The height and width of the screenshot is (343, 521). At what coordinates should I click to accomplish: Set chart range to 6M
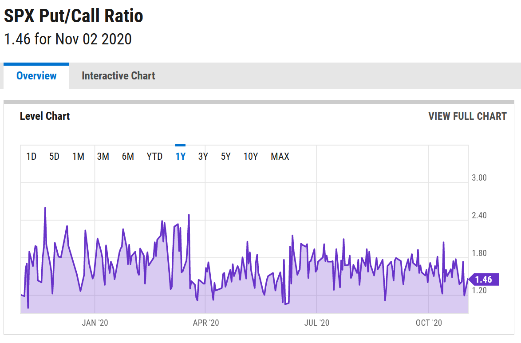128,156
